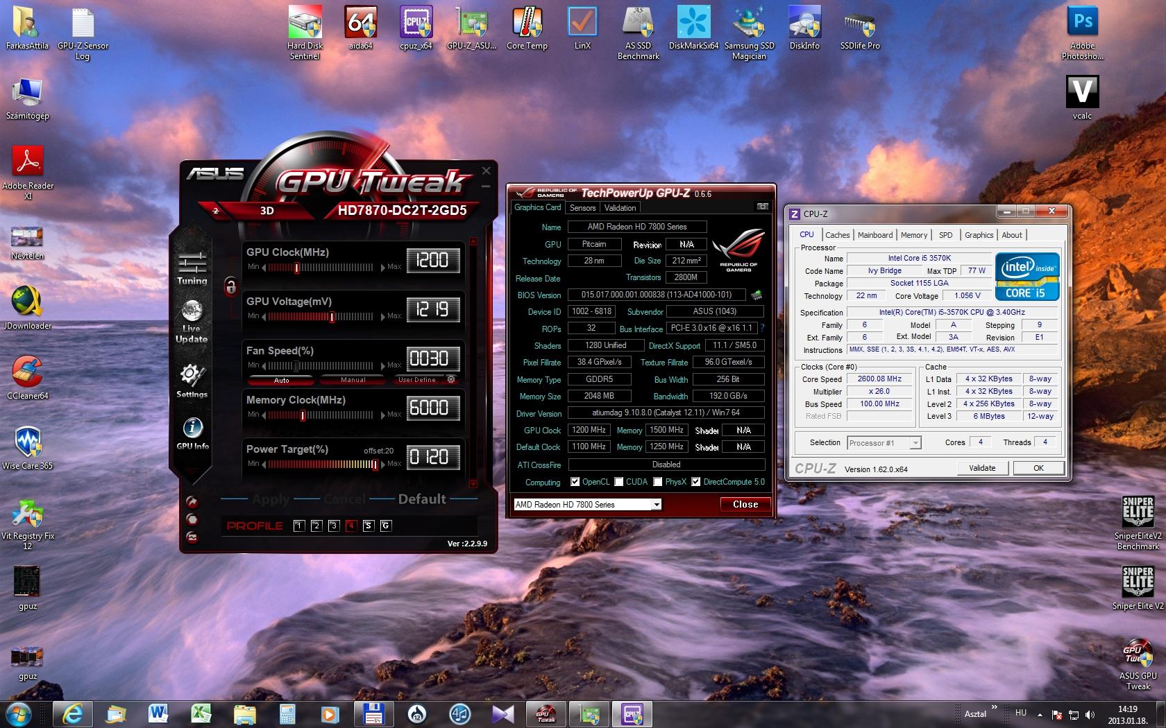Open Core Temp desktop icon
1166x728 pixels.
(527, 28)
